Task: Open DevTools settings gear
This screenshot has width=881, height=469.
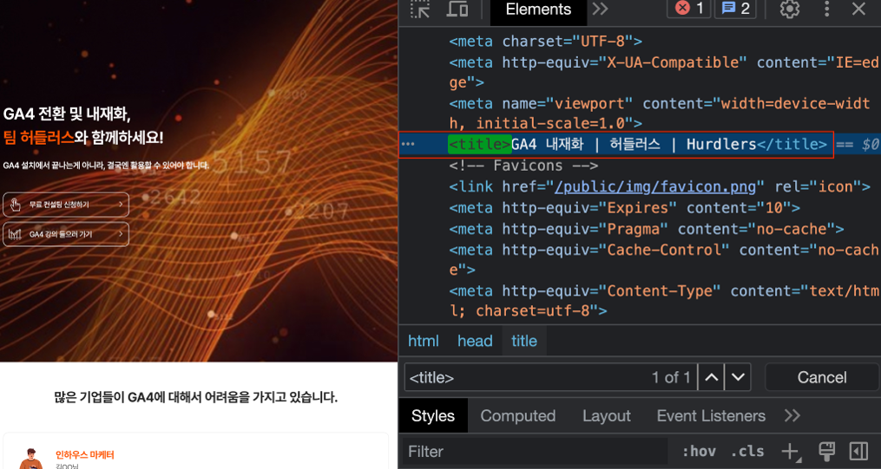Action: pyautogui.click(x=789, y=9)
